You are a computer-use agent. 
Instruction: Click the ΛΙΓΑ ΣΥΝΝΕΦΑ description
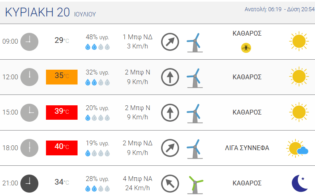(247, 148)
